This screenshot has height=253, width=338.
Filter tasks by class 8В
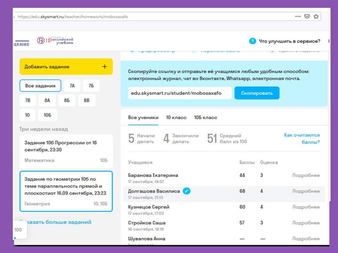(x=86, y=100)
